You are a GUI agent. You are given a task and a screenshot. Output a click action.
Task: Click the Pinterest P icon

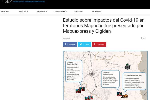click(x=95, y=44)
